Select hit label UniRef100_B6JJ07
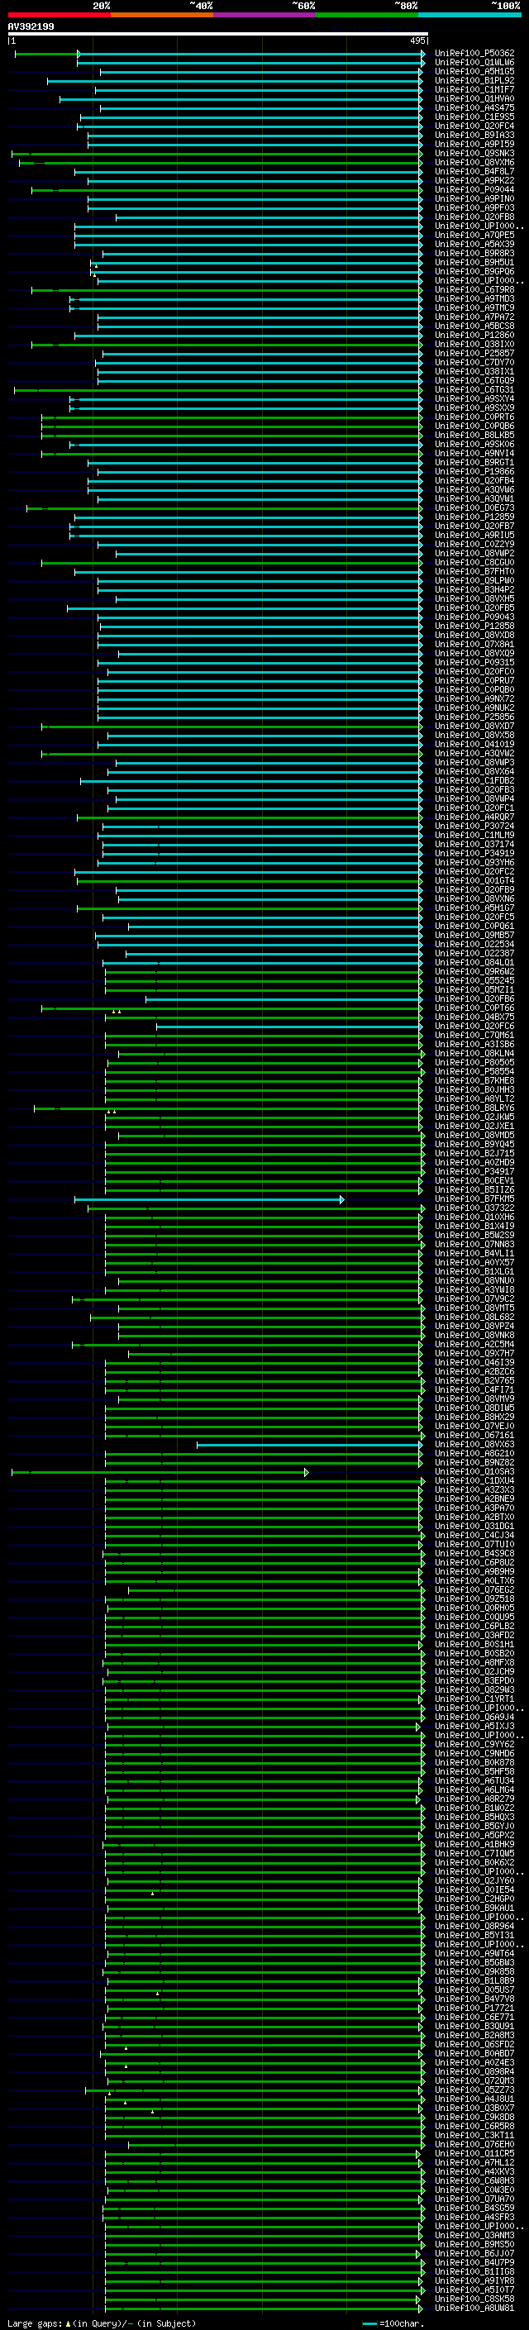Screen dimensions: 529x2330 474,2254
